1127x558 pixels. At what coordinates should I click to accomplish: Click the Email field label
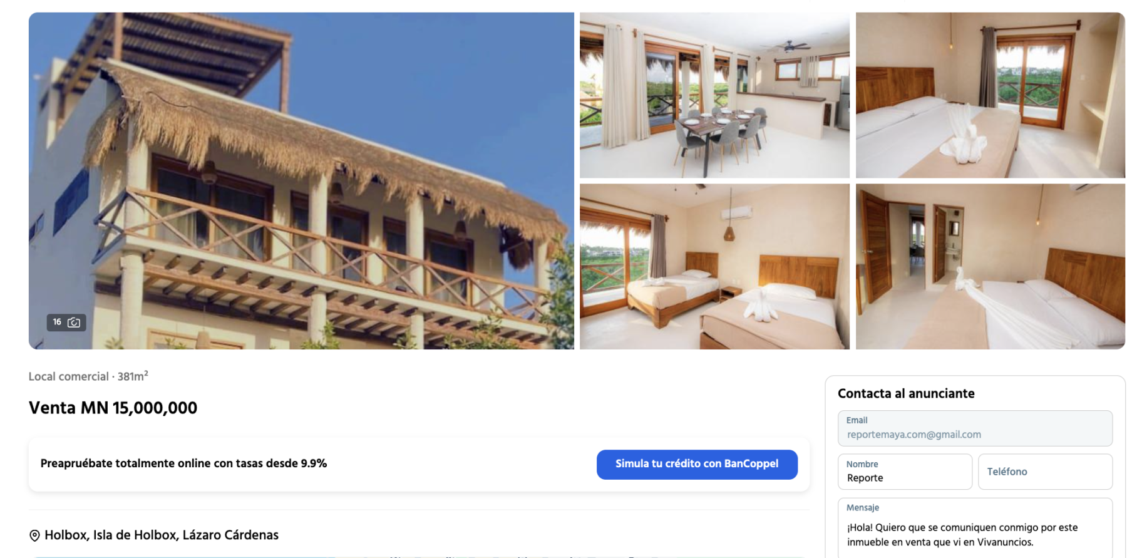coord(857,421)
